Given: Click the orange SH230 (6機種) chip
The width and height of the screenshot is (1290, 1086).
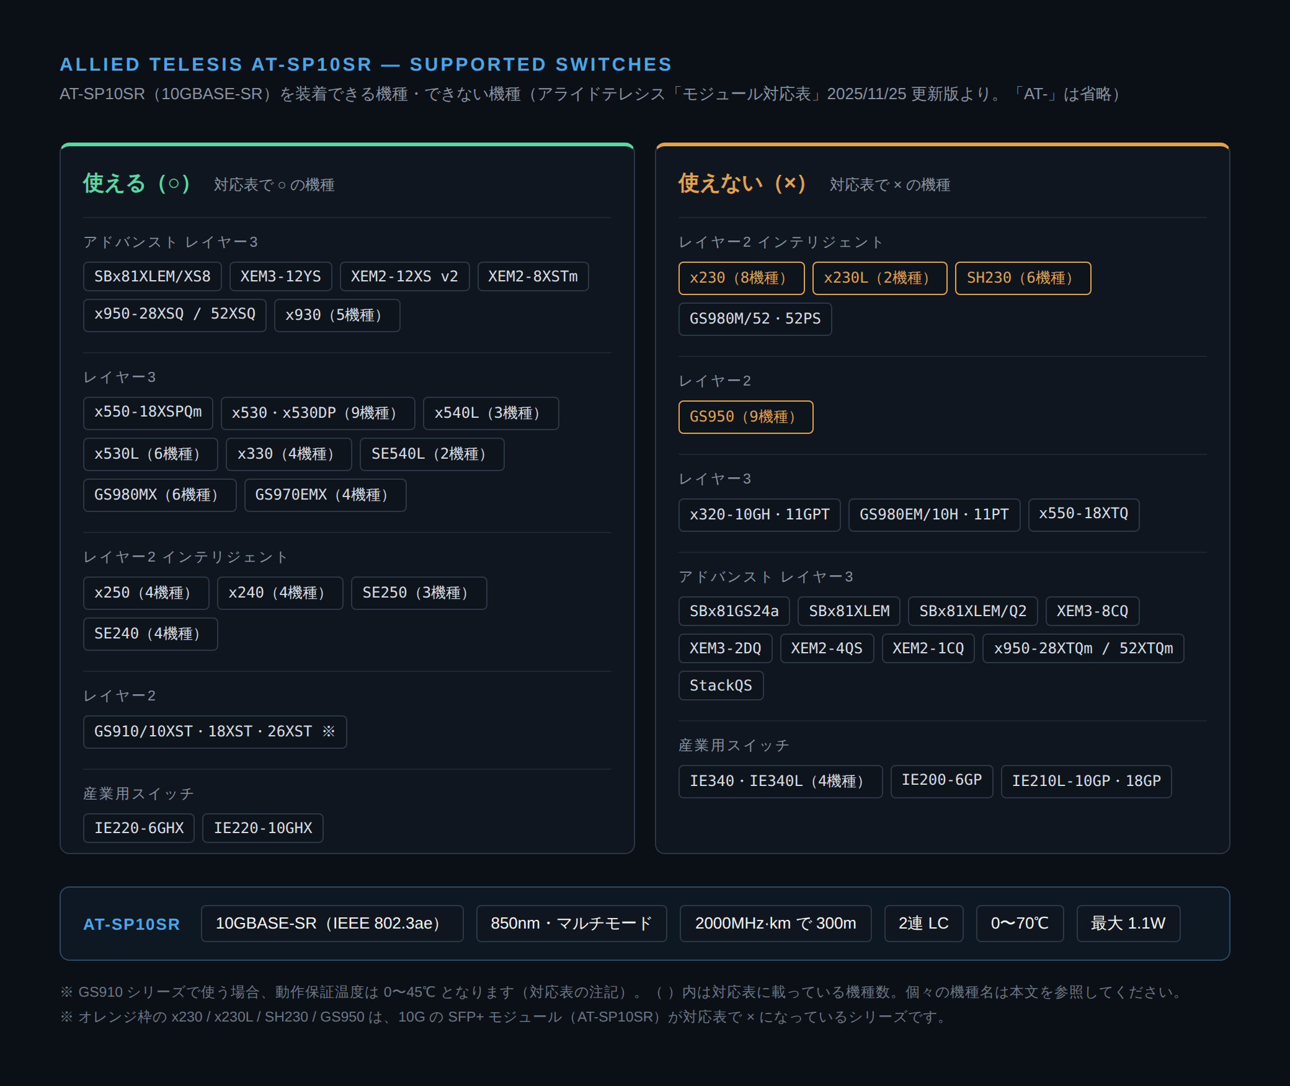Looking at the screenshot, I should [x=1023, y=278].
